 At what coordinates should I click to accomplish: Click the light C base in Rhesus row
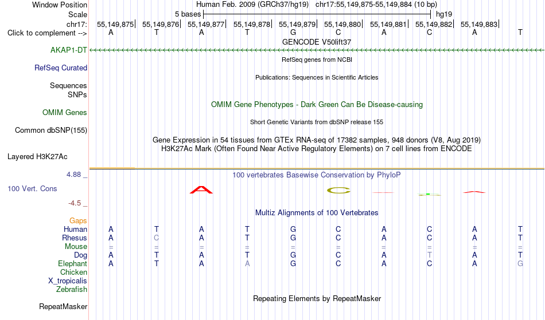tap(157, 238)
